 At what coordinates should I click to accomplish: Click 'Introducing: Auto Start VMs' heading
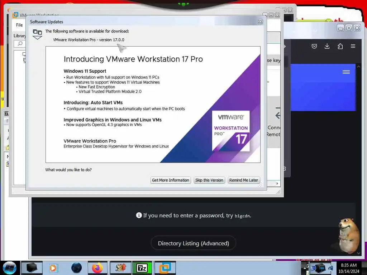point(93,102)
